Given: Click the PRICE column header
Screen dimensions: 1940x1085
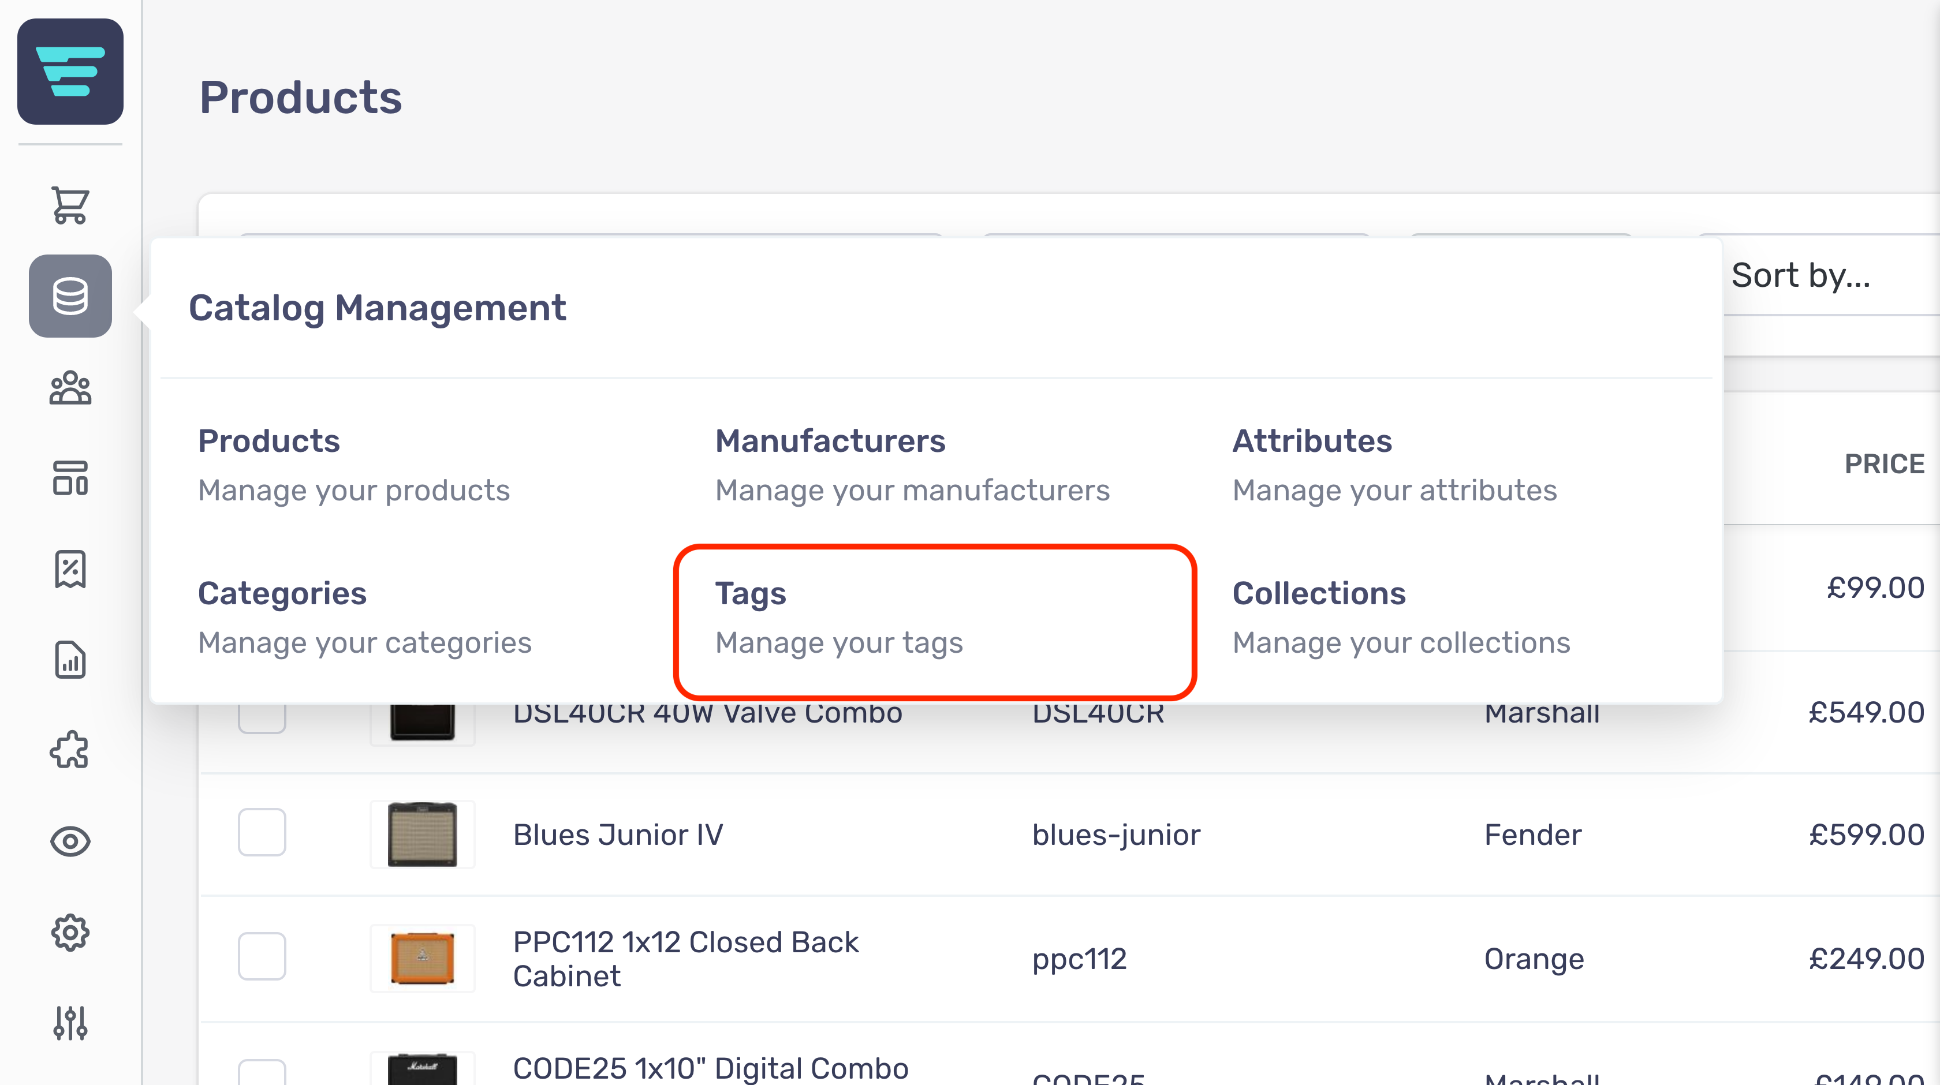Looking at the screenshot, I should pos(1884,464).
